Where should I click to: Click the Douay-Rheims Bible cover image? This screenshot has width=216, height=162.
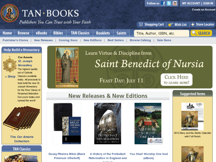67,124
